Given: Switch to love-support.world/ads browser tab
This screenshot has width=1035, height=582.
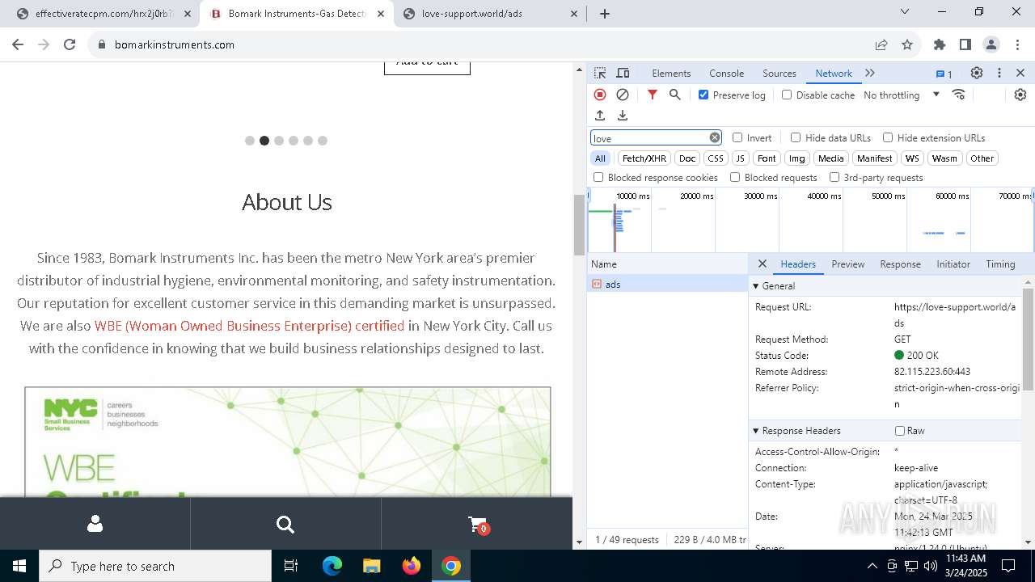Looking at the screenshot, I should point(491,14).
